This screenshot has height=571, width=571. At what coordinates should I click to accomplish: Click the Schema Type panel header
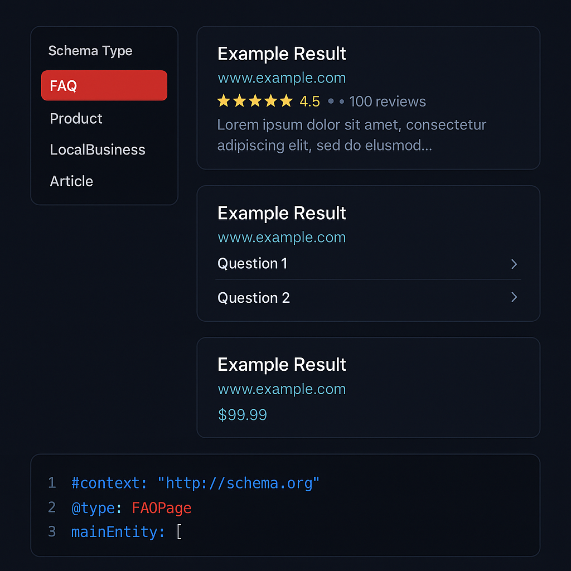(90, 51)
